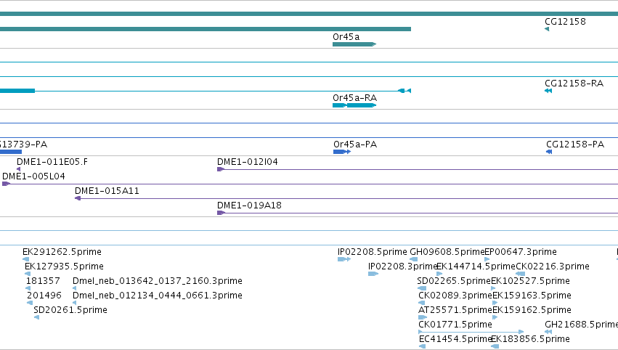
Task: Click the 181357 feature label
Action: pyautogui.click(x=43, y=280)
